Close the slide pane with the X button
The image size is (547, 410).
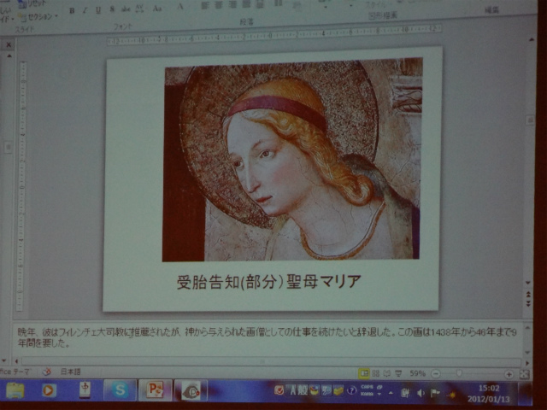click(x=9, y=44)
